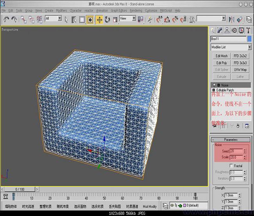Screen dimensions: 254x216
Task: Enable the Fractal checkbox
Action: [231, 166]
